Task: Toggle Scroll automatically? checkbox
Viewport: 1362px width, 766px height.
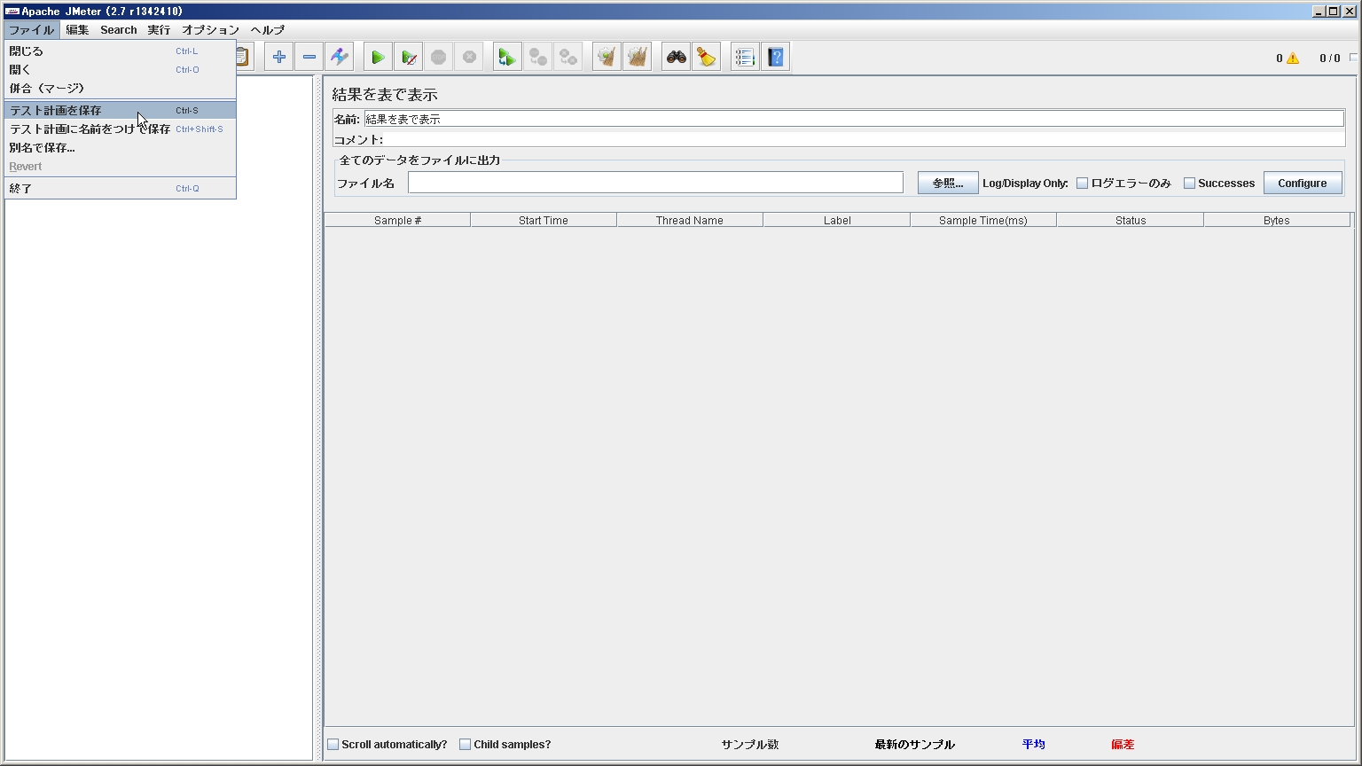Action: [x=333, y=745]
